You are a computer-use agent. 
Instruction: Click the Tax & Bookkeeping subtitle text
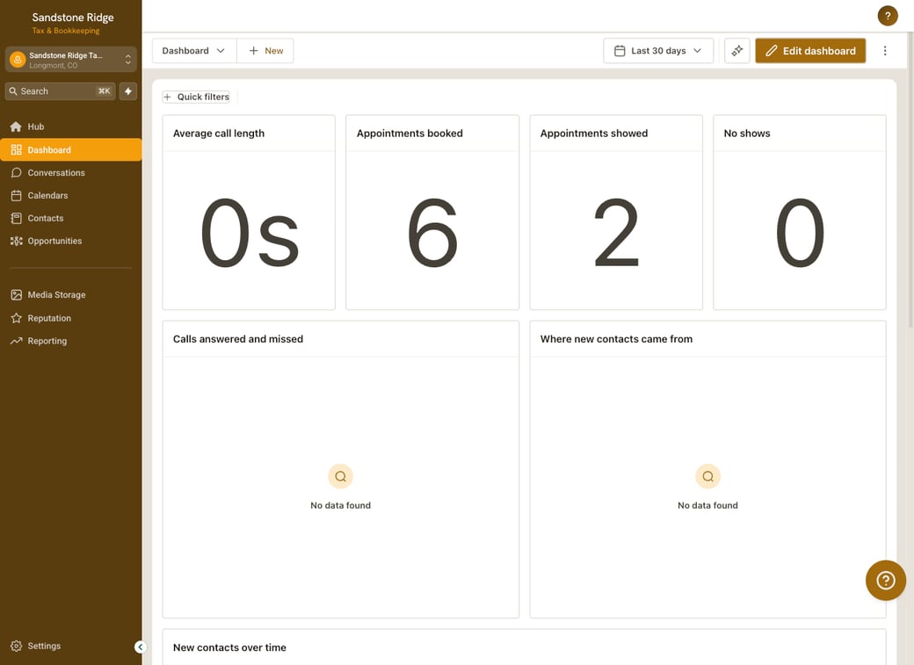(66, 31)
